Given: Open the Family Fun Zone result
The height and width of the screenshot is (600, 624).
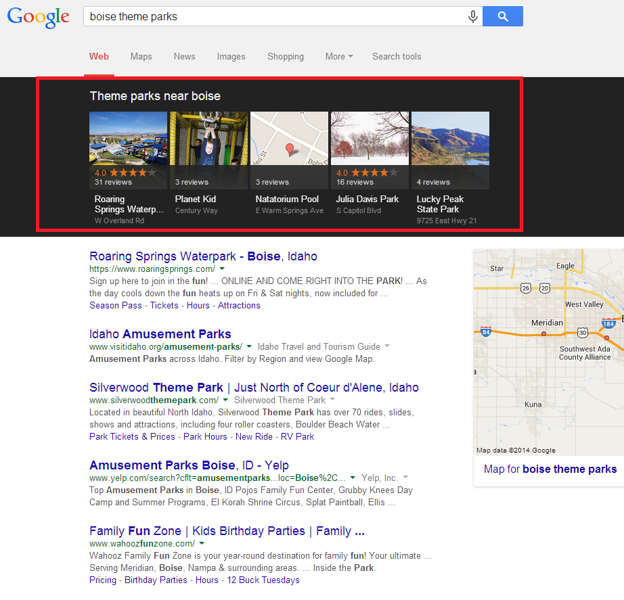Looking at the screenshot, I should (227, 531).
